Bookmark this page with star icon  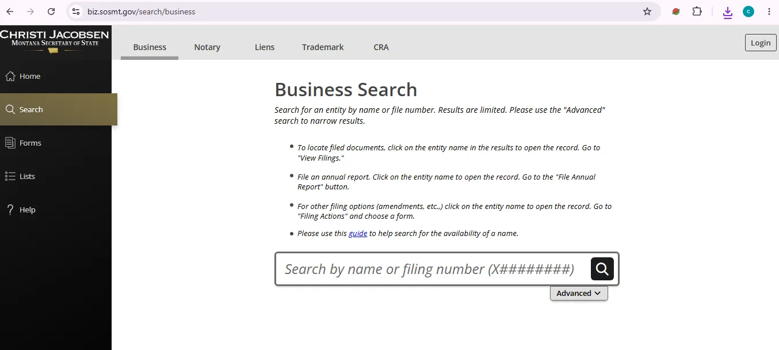click(647, 12)
